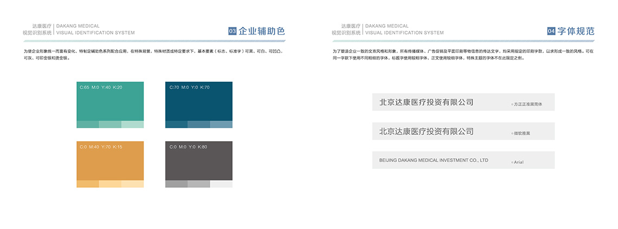
Task: Click the label C:0 M:40 Y:70 K:15
Action: [101, 147]
